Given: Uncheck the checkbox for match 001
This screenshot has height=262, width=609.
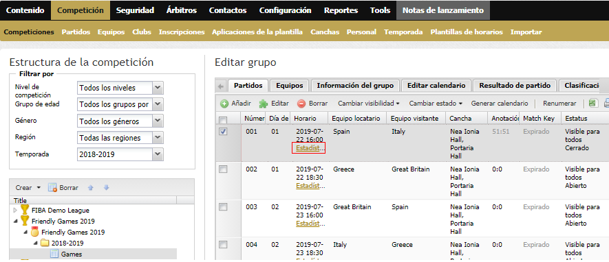Looking at the screenshot, I should point(223,132).
